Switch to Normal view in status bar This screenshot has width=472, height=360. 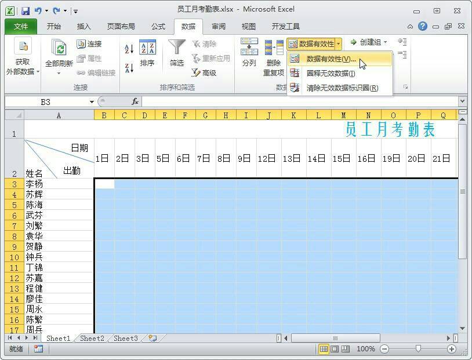[324, 349]
